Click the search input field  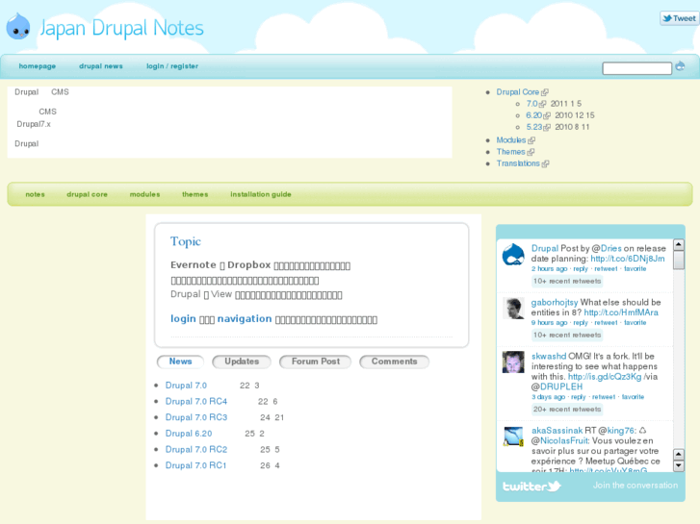[637, 68]
